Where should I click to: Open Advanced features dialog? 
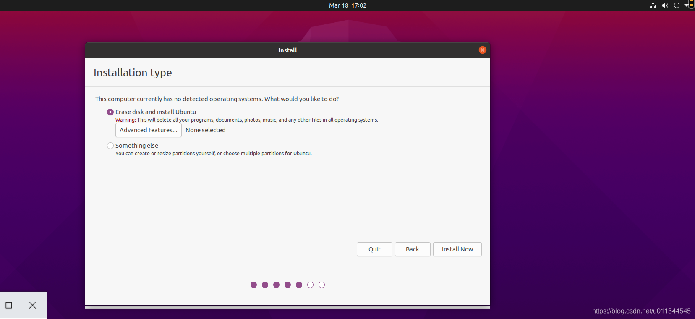pyautogui.click(x=149, y=130)
